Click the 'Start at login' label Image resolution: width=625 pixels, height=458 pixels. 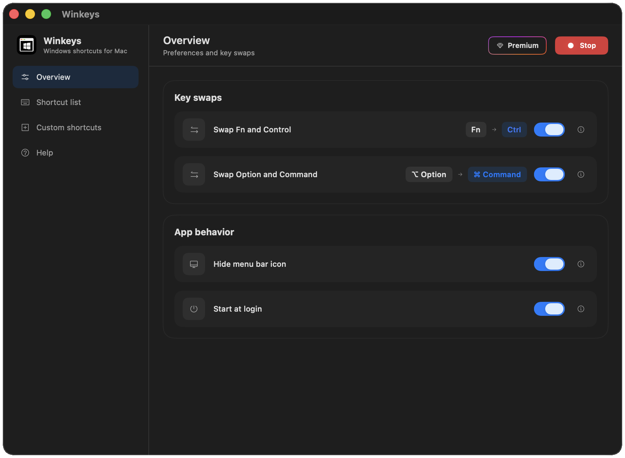click(x=238, y=309)
